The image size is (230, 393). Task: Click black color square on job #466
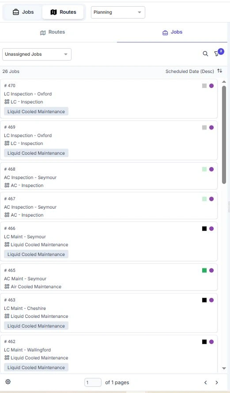point(204,229)
